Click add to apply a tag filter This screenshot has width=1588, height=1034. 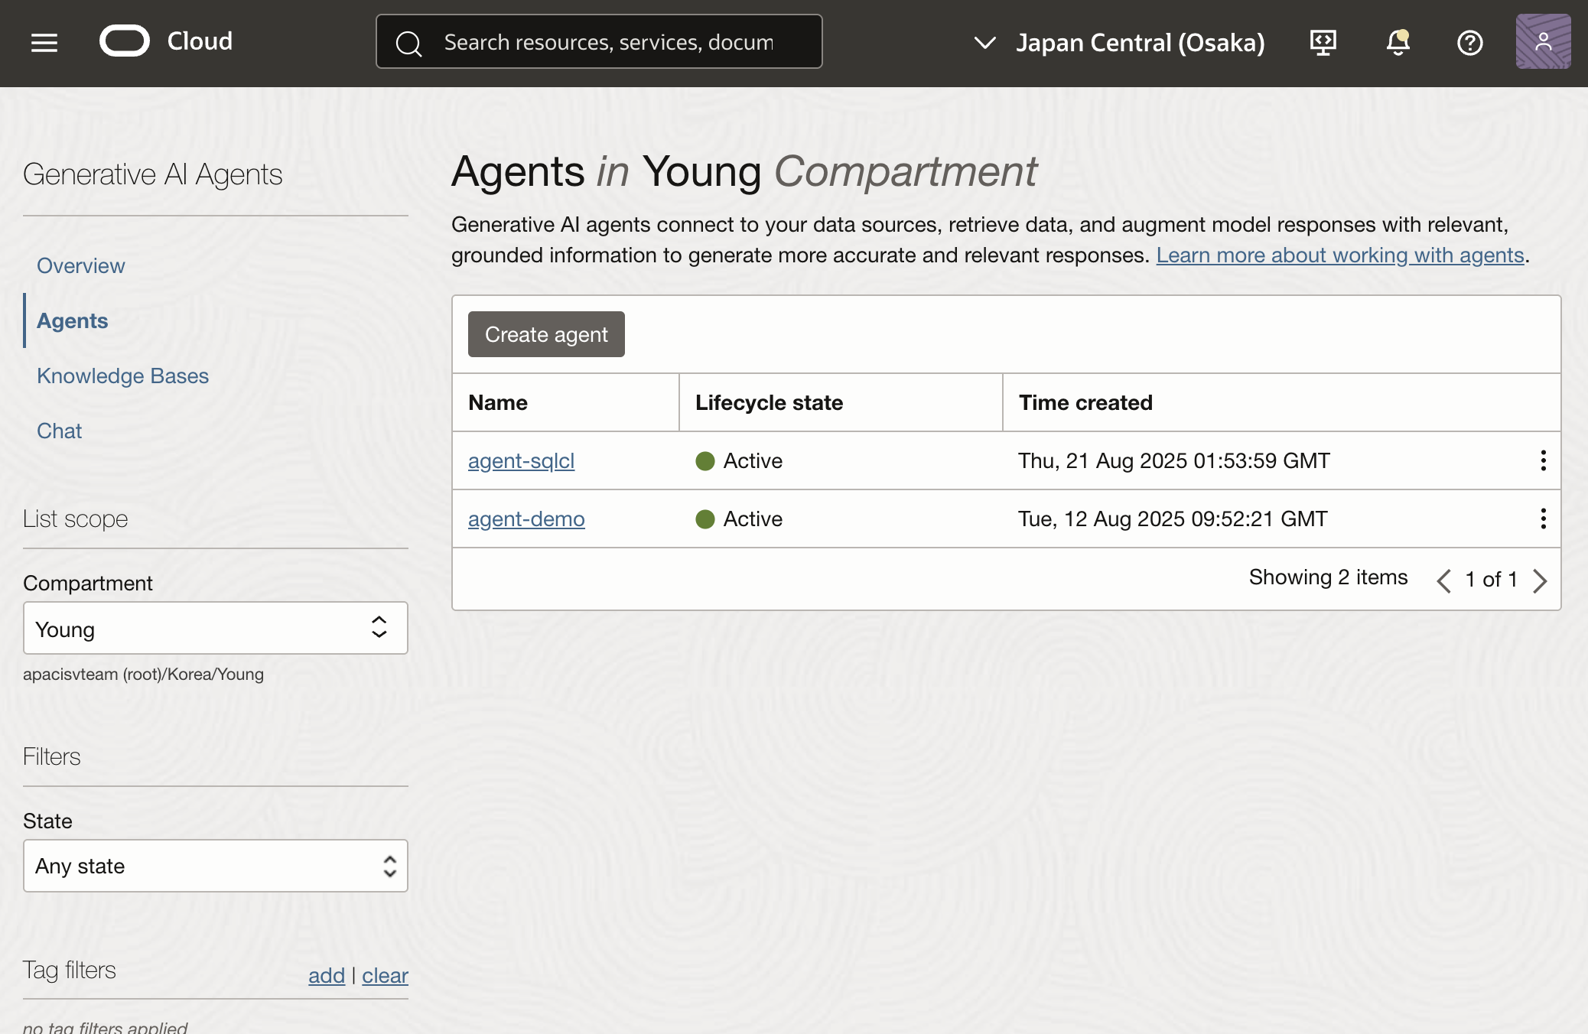327,975
